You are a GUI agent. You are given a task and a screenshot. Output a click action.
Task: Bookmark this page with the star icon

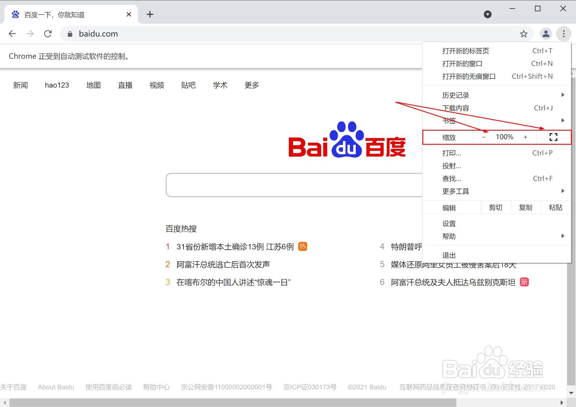[x=524, y=34]
